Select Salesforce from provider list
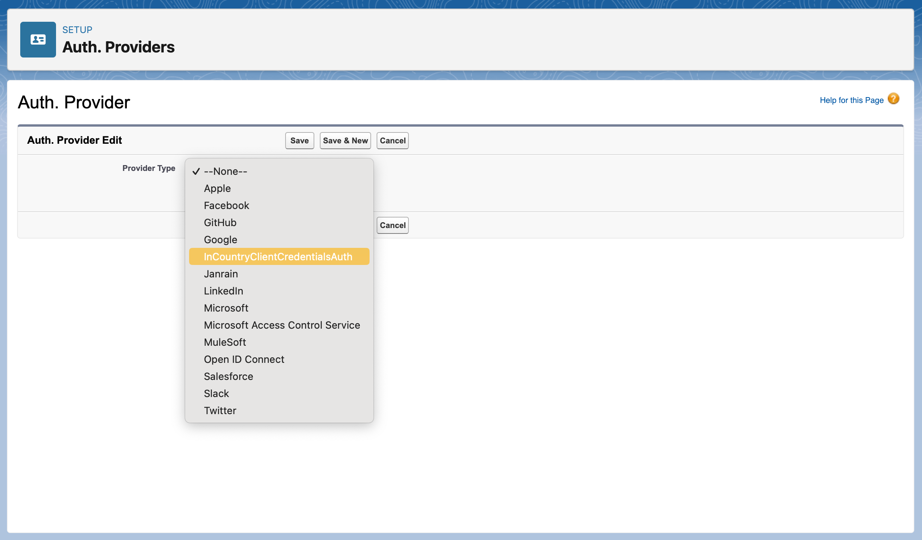Viewport: 922px width, 540px height. coord(228,376)
